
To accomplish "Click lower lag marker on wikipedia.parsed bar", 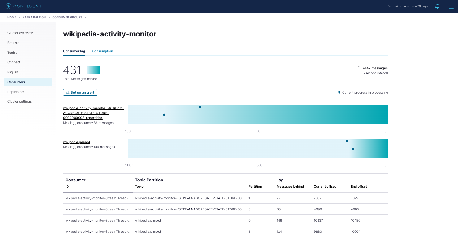I will point(353,149).
